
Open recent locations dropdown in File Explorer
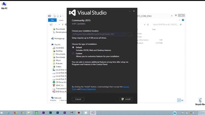click(x=59, y=25)
